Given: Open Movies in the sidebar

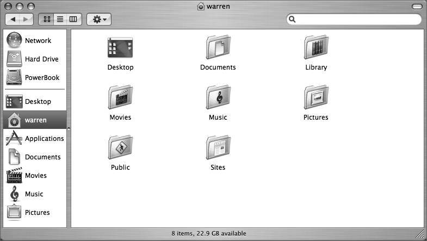Looking at the screenshot, I should coord(35,175).
